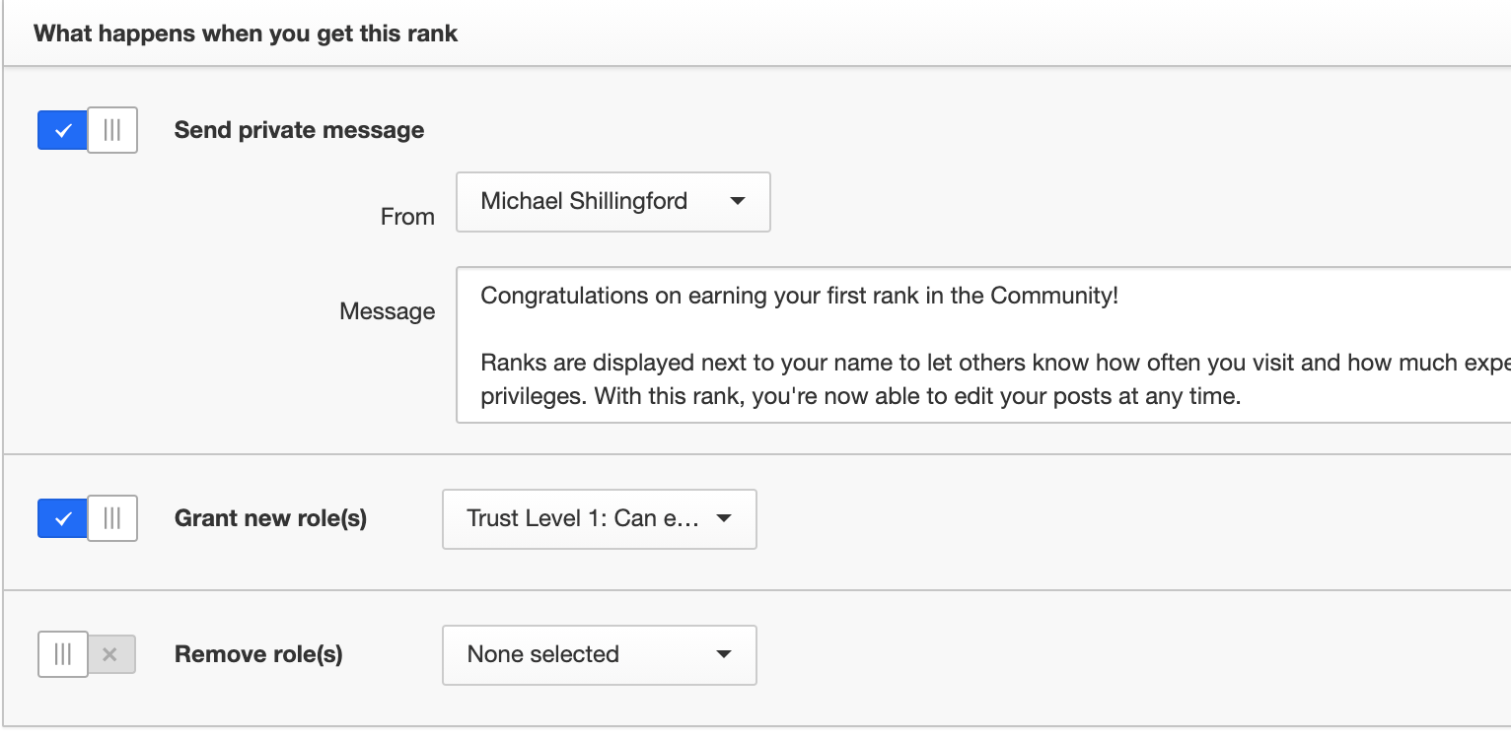Enable the Remove role(s) toggle
This screenshot has width=1511, height=739.
coord(87,654)
